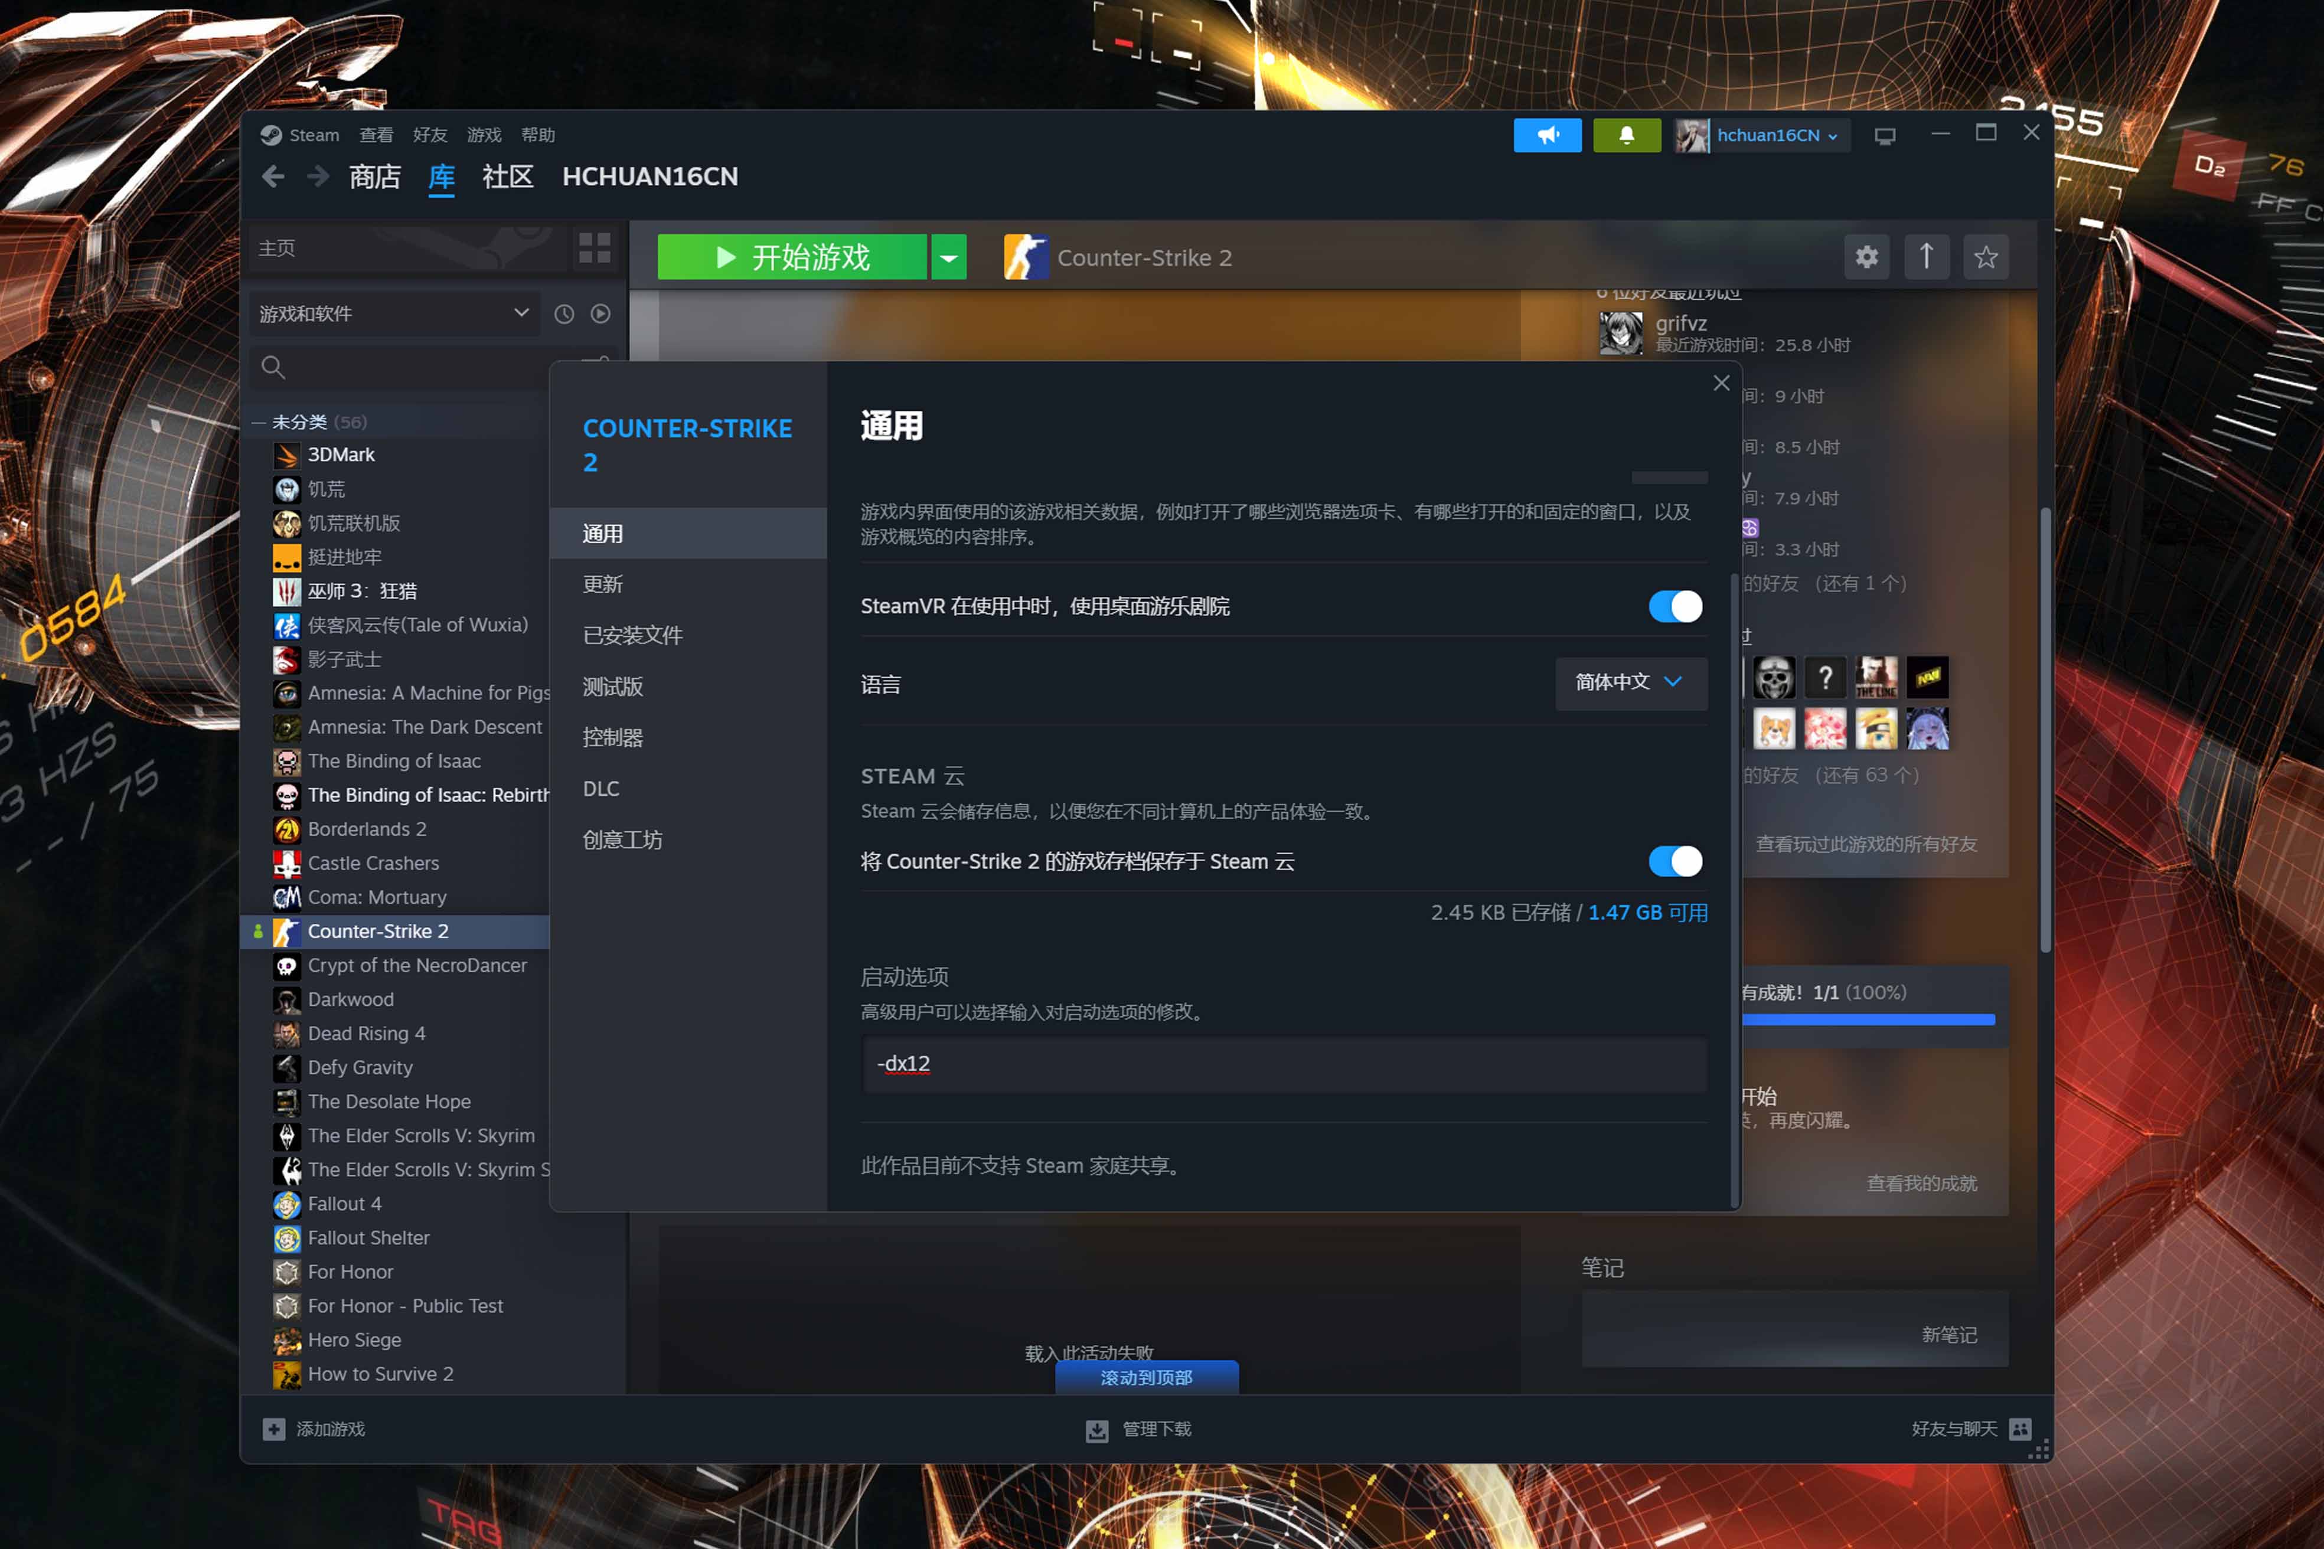Open the 游戏 menu
This screenshot has width=2324, height=1549.
click(484, 135)
